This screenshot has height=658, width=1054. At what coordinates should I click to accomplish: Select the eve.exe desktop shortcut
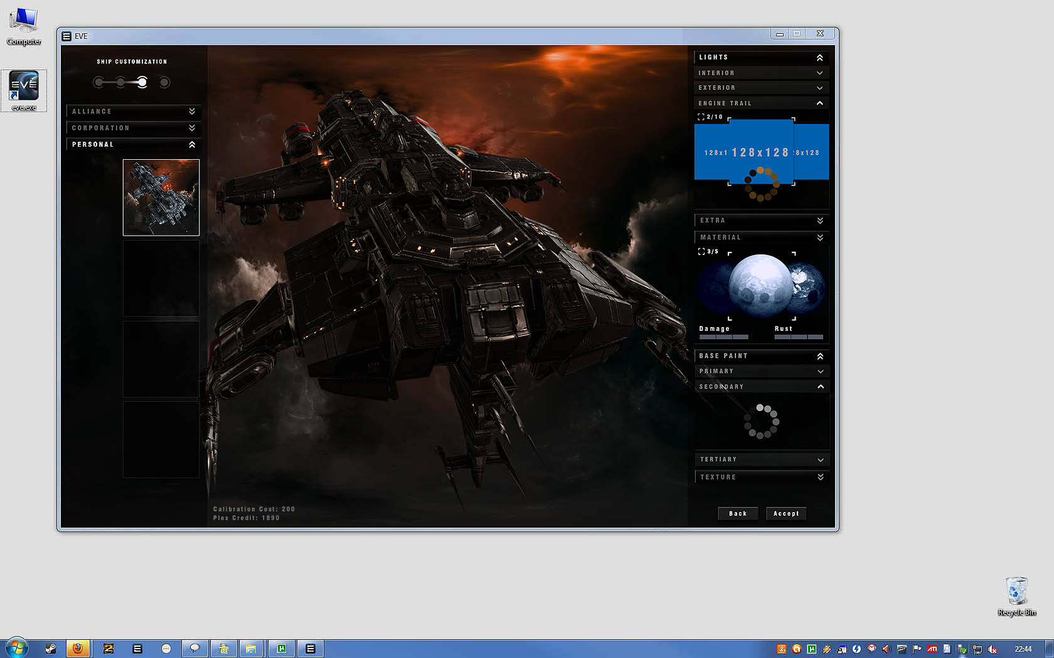(24, 90)
